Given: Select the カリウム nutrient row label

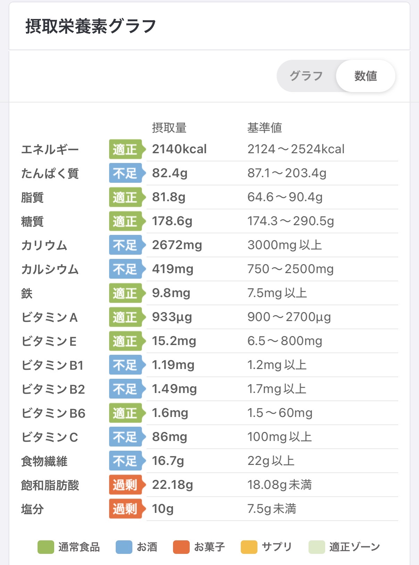Looking at the screenshot, I should (44, 245).
